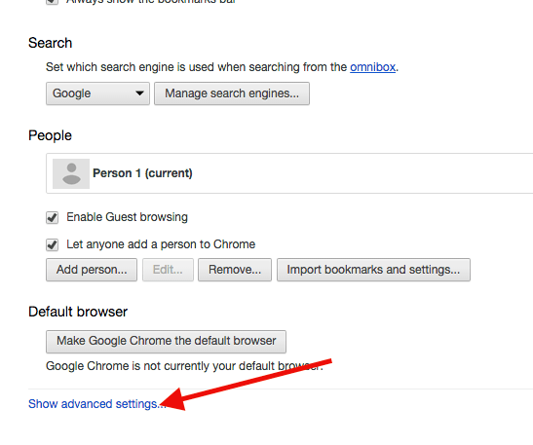Show advanced settings link
The width and height of the screenshot is (533, 445).
point(97,404)
